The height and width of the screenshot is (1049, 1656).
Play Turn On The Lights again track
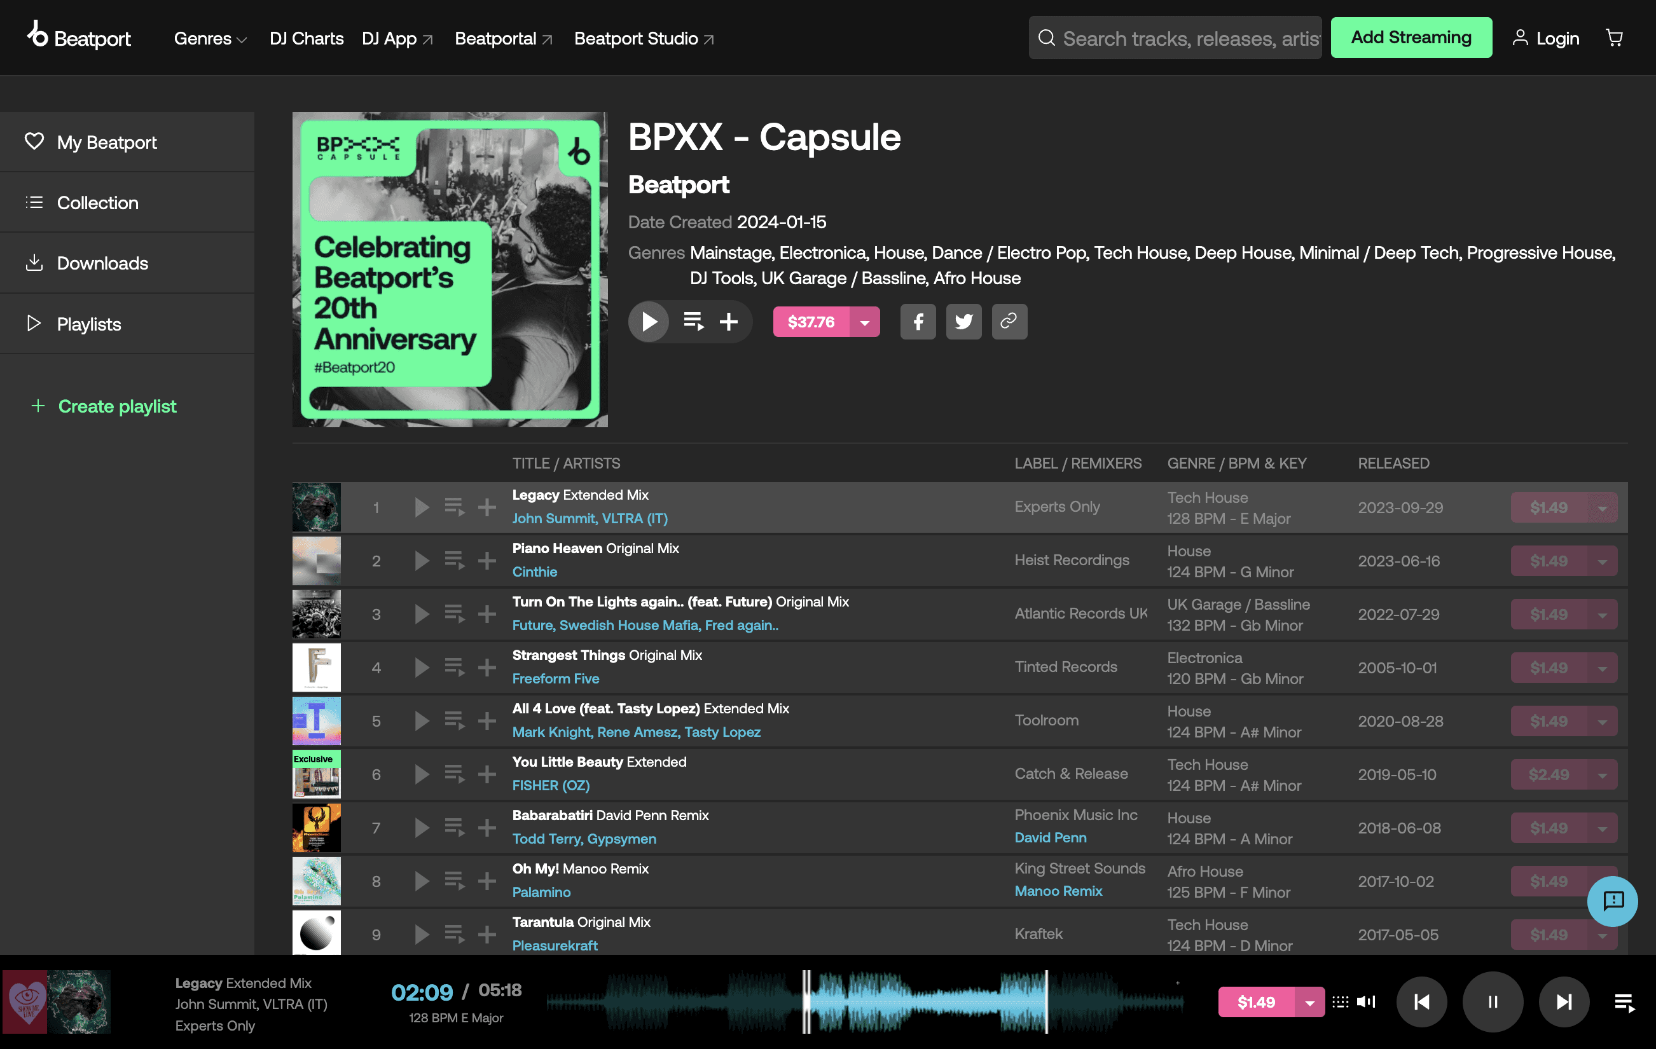pyautogui.click(x=422, y=614)
